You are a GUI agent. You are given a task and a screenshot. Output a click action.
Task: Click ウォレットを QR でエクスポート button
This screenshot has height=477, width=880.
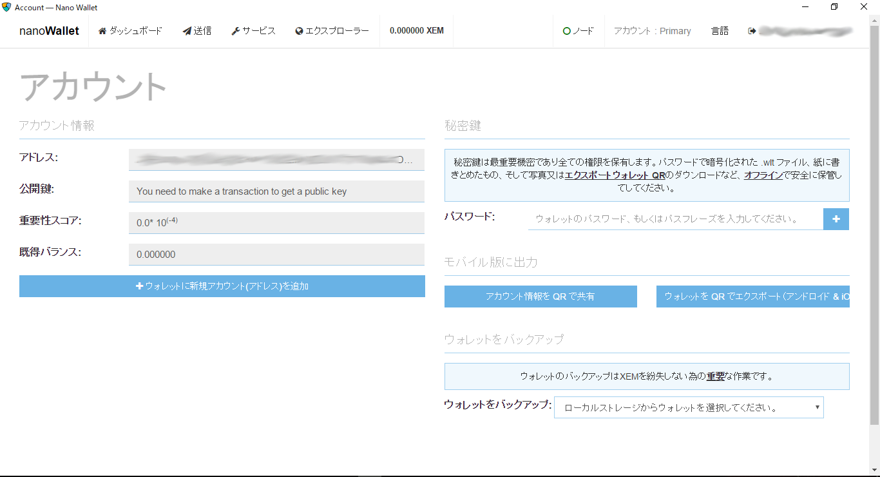click(752, 297)
